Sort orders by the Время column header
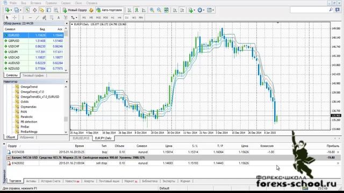 tap(79, 146)
